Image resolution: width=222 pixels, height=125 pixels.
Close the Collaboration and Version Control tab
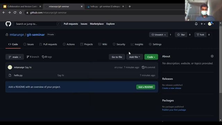tap(40, 7)
